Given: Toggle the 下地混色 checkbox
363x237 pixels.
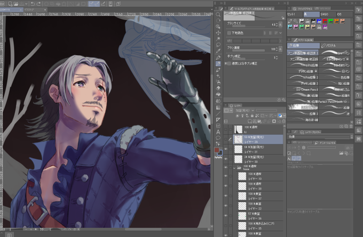Looking at the screenshot, I should 229,33.
